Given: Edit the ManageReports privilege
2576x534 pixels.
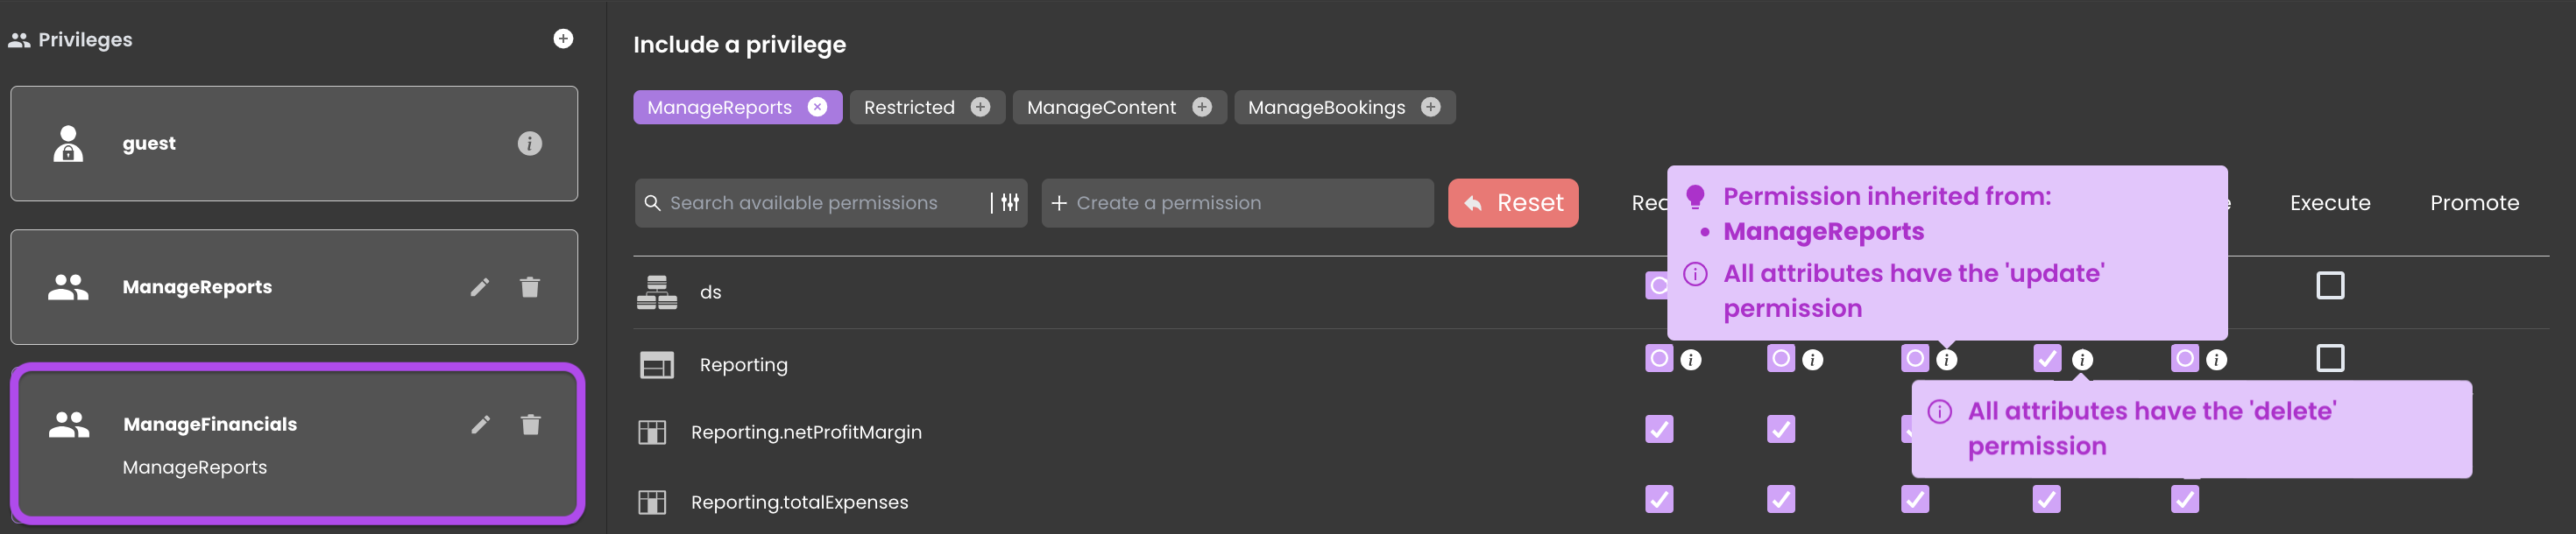Looking at the screenshot, I should pos(480,288).
